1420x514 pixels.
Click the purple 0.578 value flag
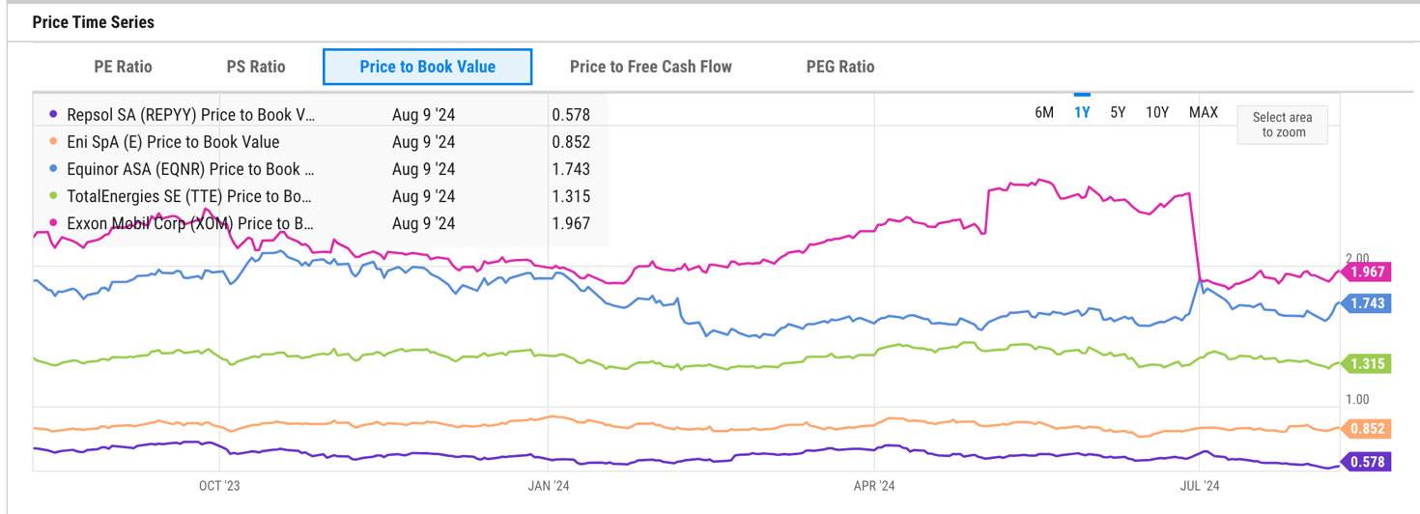1367,462
